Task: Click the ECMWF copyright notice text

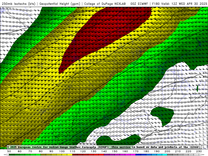Action: click(x=104, y=147)
